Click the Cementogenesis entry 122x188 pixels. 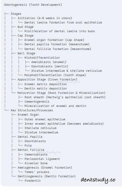pos(37,102)
